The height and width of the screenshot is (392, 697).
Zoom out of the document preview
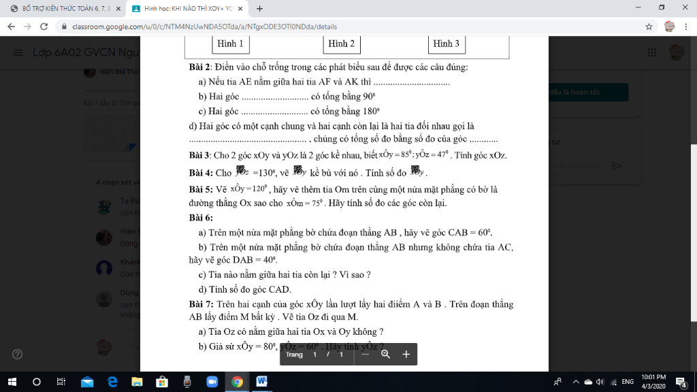tap(365, 354)
